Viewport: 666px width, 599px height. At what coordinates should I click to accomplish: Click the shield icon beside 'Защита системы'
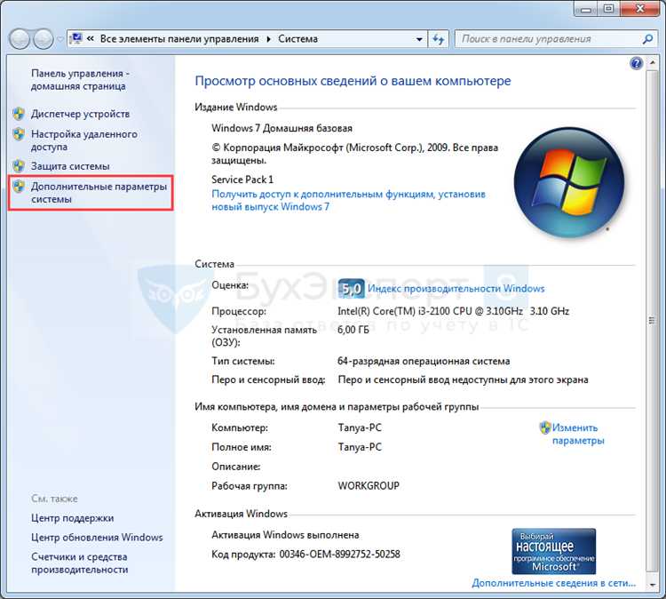pyautogui.click(x=19, y=166)
